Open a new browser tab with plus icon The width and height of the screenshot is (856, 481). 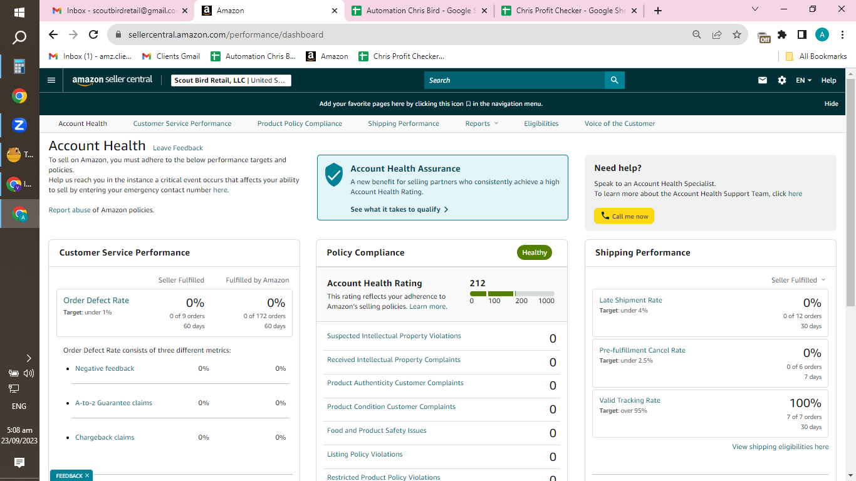point(657,11)
